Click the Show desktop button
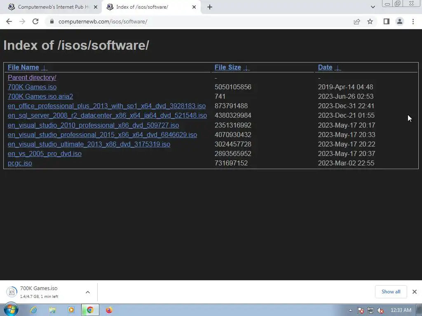 (x=419, y=310)
